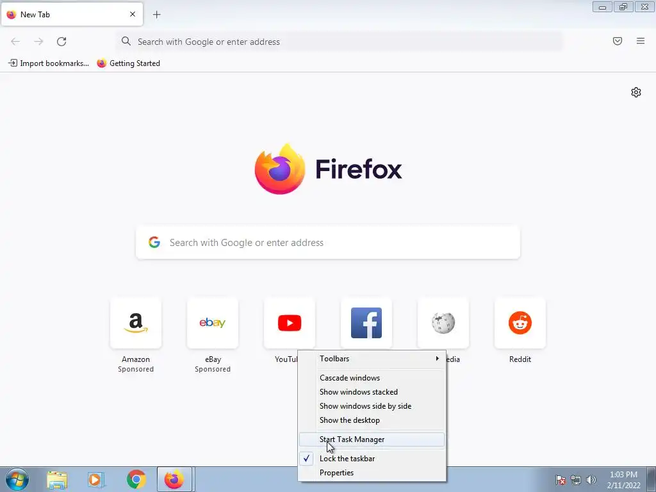Viewport: 656px width, 492px height.
Task: Click the center Google search box
Action: (x=328, y=243)
